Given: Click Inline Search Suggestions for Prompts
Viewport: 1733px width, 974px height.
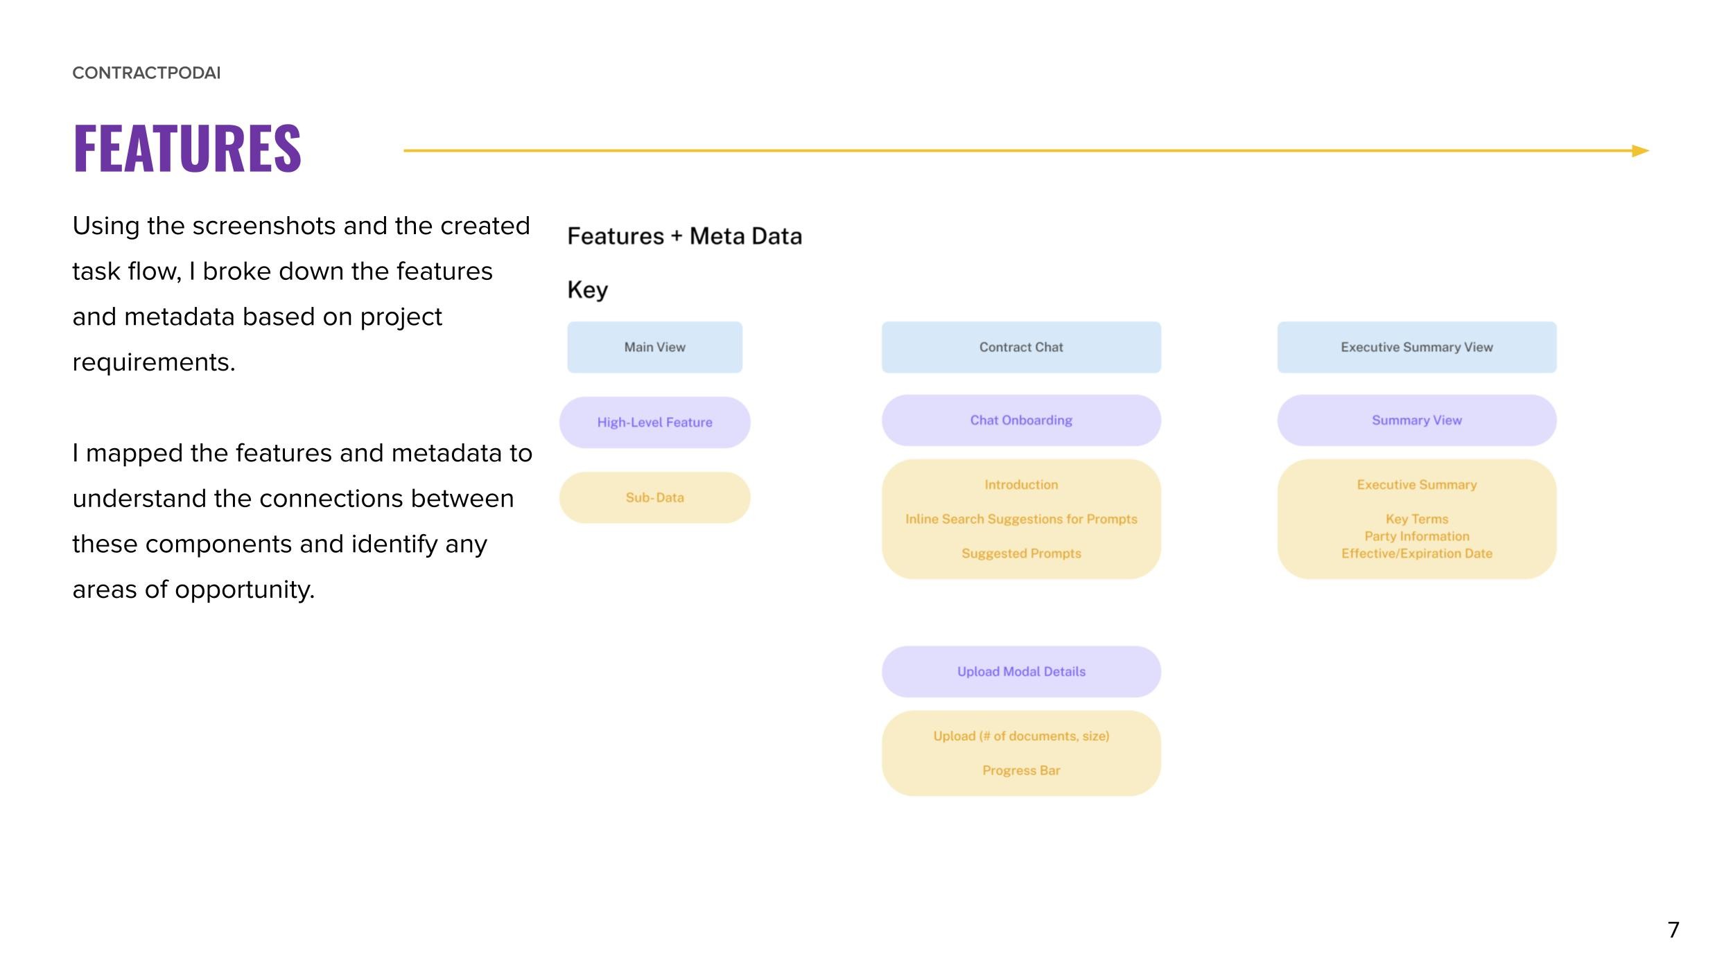Looking at the screenshot, I should point(1020,519).
